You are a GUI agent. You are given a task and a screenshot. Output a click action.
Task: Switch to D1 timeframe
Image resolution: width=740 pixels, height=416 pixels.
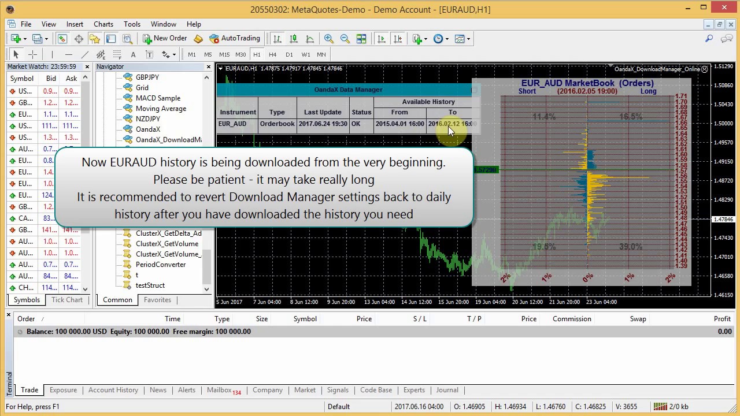coord(289,54)
